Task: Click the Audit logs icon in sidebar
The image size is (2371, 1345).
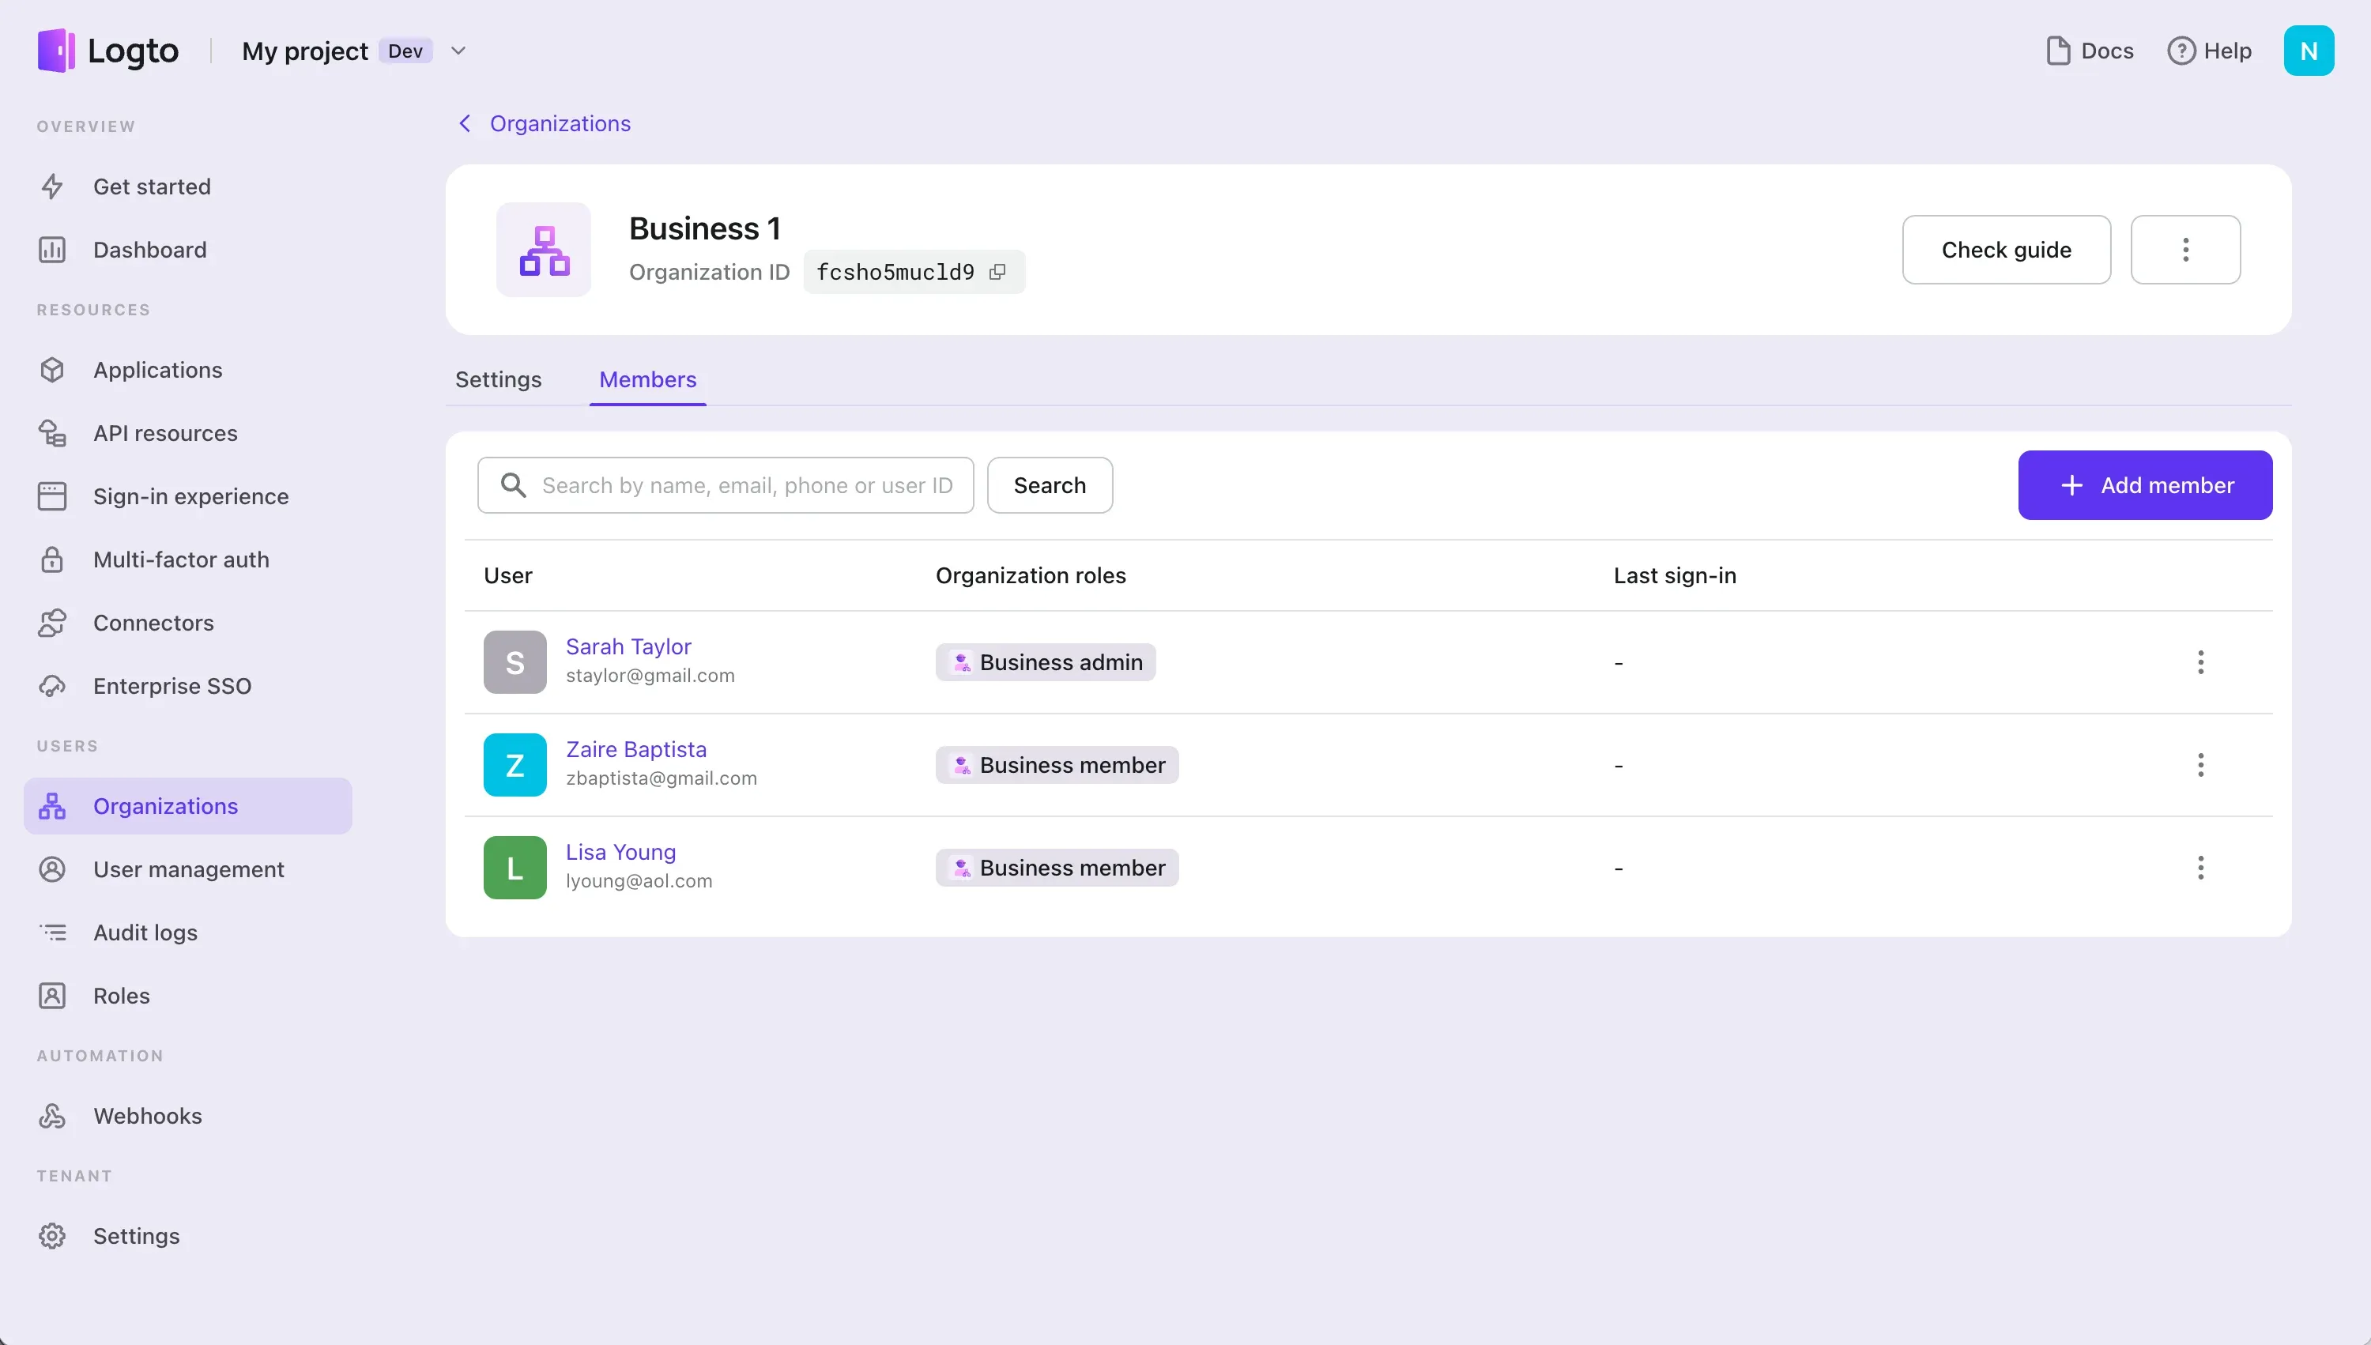Action: point(54,932)
